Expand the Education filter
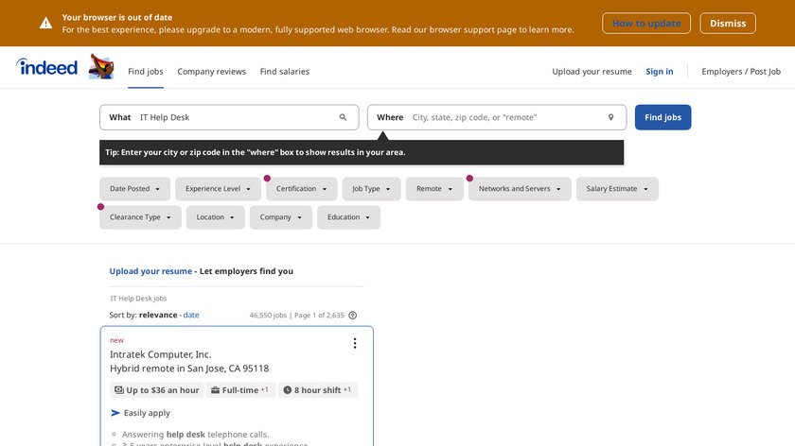Screen dimensions: 795x446 349,217
